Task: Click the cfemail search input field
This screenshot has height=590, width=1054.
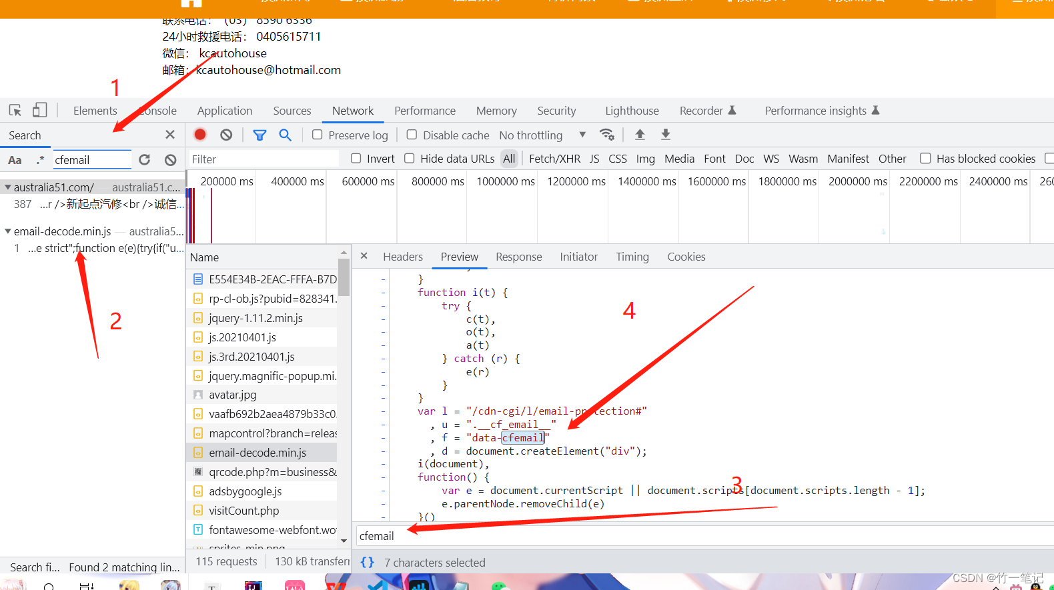Action: point(92,160)
